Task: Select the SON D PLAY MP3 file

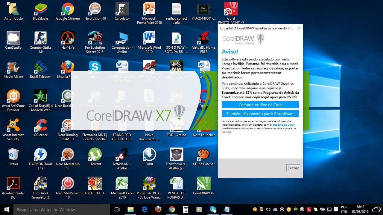Action: tap(177, 42)
